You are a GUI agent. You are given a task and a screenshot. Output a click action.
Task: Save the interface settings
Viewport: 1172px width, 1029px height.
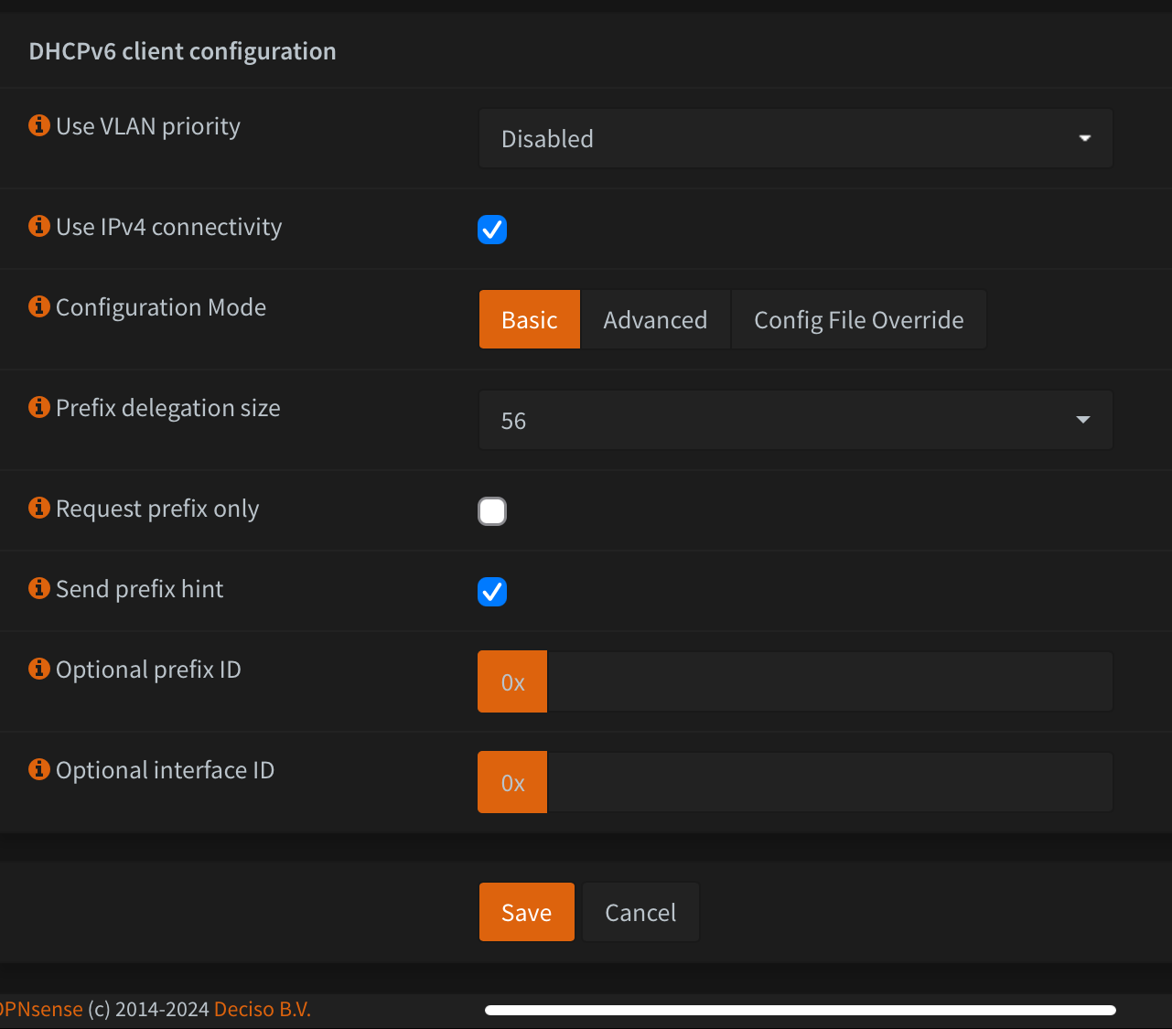[x=527, y=912]
